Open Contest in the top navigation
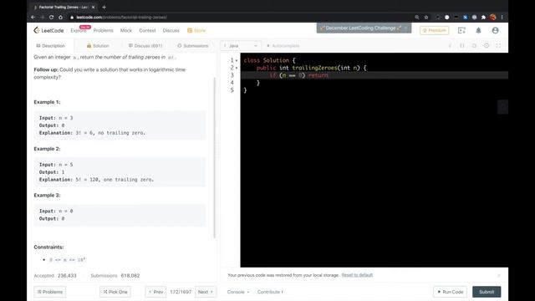This screenshot has height=301, width=535. click(147, 30)
